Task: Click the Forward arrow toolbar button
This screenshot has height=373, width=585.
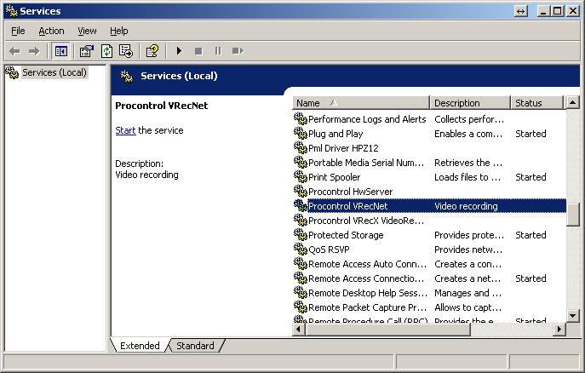Action: click(x=34, y=51)
